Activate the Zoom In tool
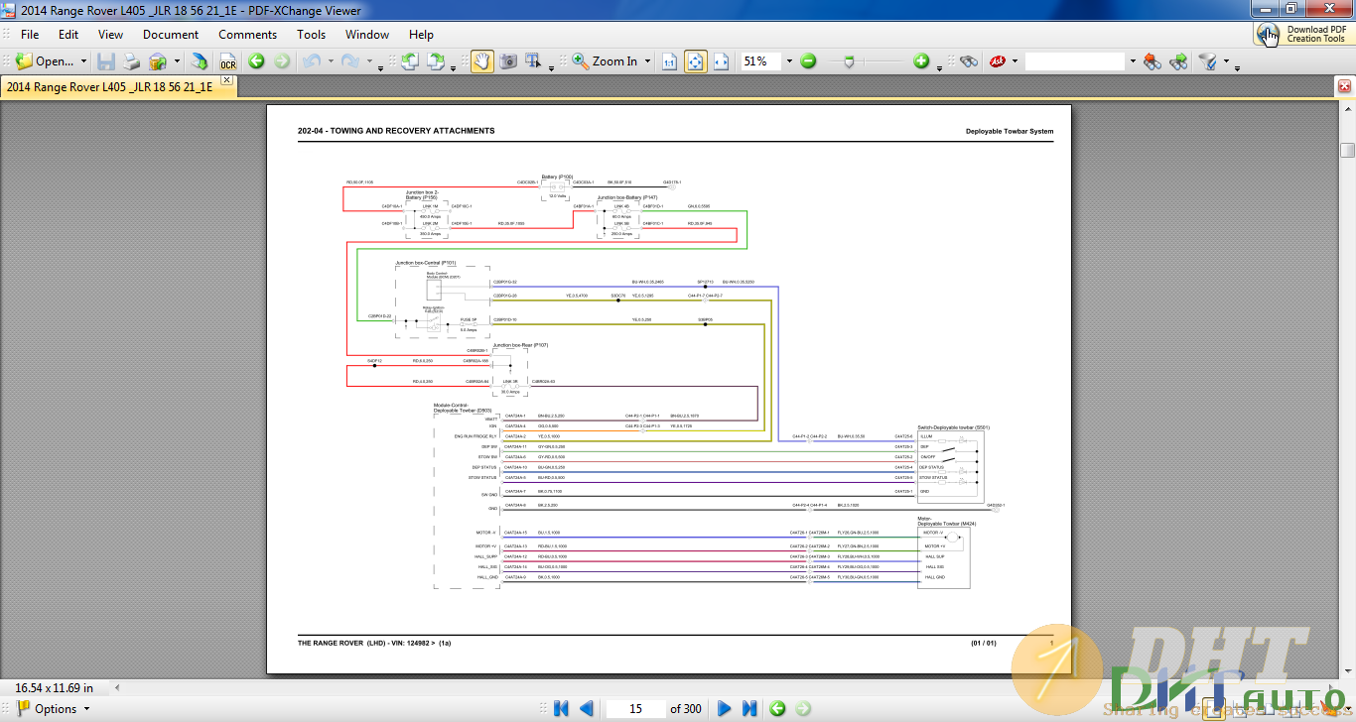This screenshot has width=1356, height=722. 605,61
